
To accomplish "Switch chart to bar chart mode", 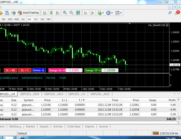I will 45,13.
